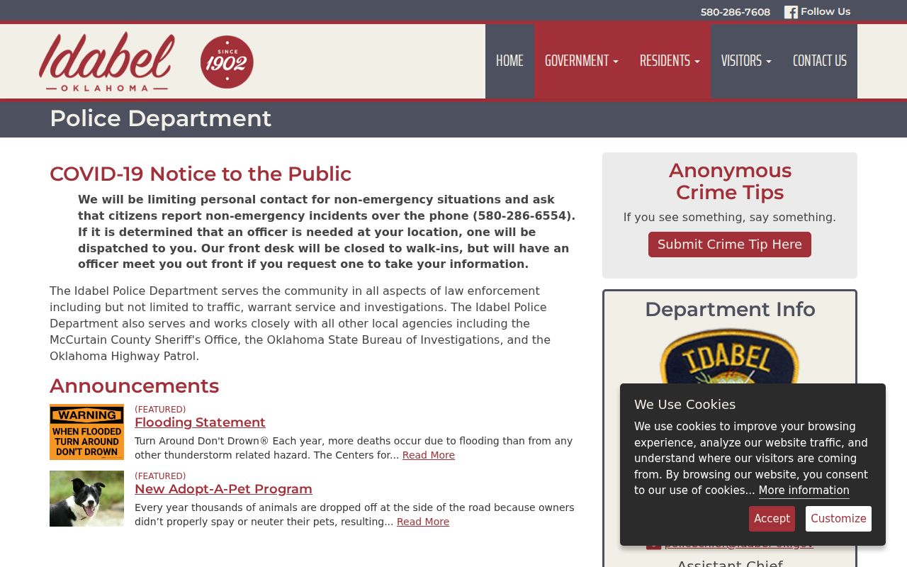Click the flood warning sign thumbnail
907x567 pixels.
pyautogui.click(x=86, y=432)
